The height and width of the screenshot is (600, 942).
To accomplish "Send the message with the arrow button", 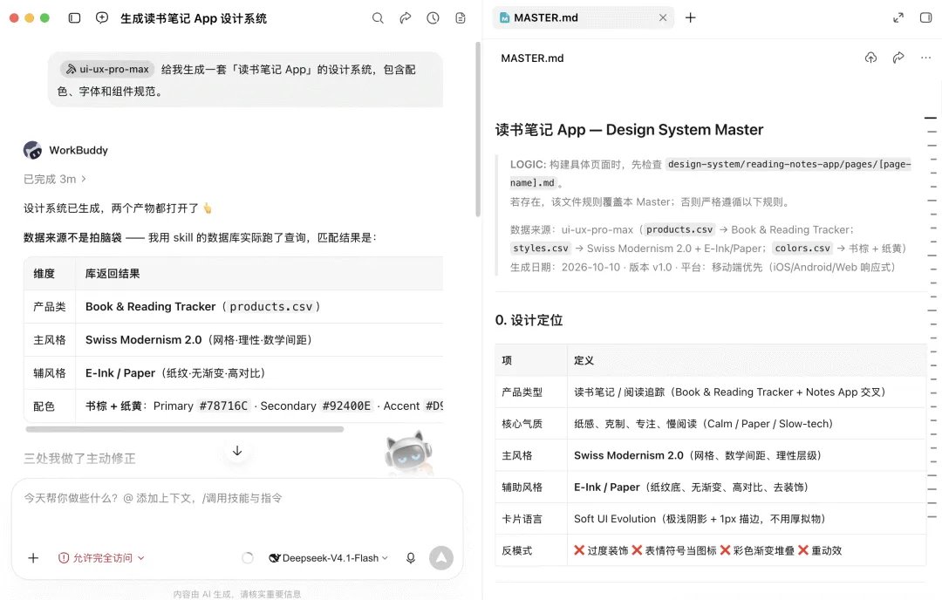I will (441, 558).
